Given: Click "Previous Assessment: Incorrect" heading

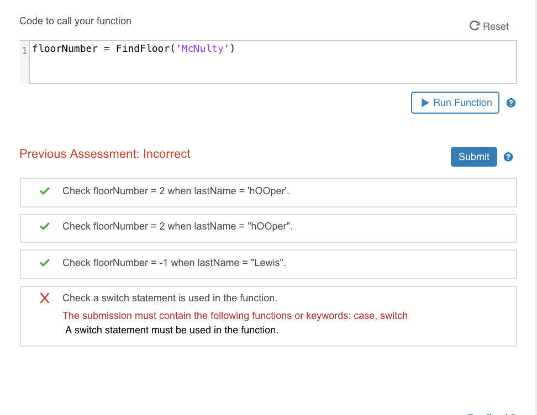Looking at the screenshot, I should 105,154.
